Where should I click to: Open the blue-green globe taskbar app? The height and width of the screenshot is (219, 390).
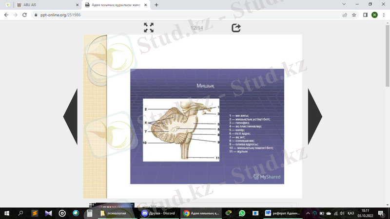point(76,213)
